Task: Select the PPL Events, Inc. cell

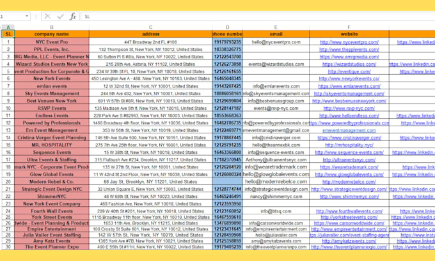Action: pos(52,49)
